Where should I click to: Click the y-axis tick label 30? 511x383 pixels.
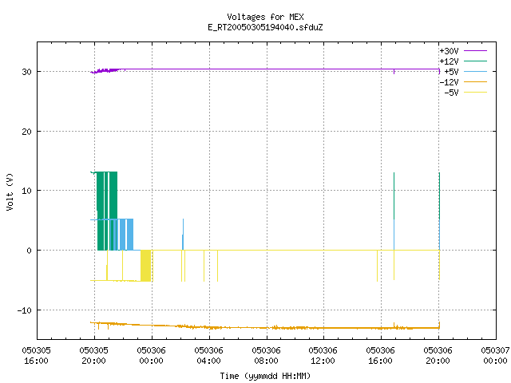[26, 72]
